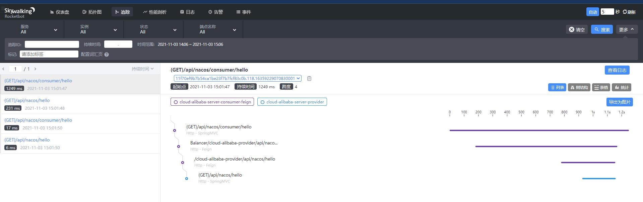Click the /cloud-alibaba-provider span node circle
This screenshot has width=643, height=202.
tap(183, 163)
